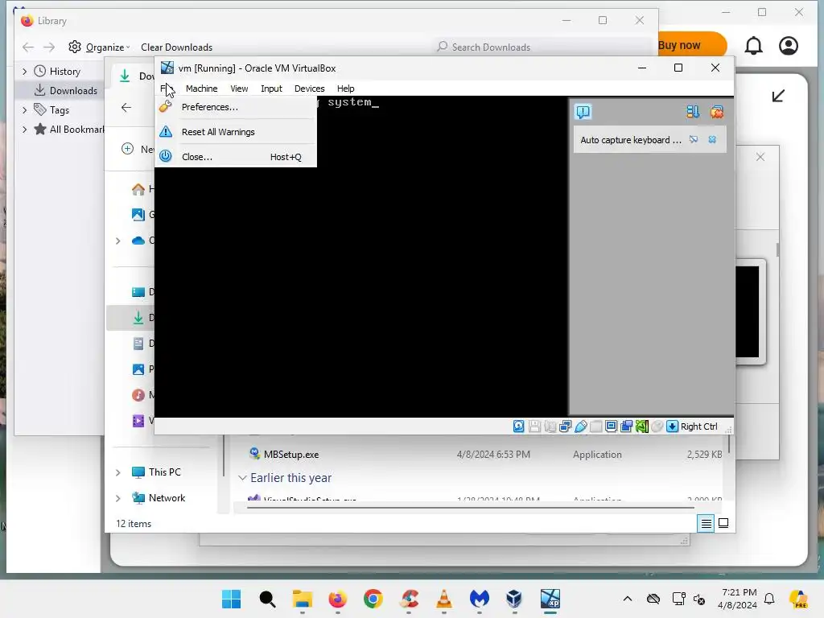Expand Tags in the Library sidebar
Image resolution: width=824 pixels, height=618 pixels.
(x=25, y=109)
